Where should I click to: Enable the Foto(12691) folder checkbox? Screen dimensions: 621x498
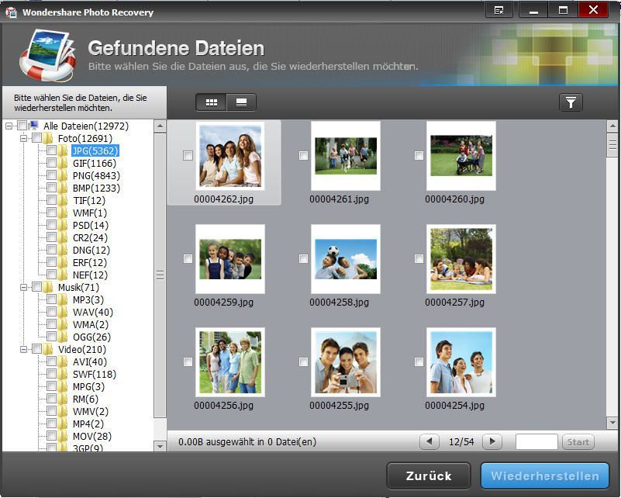(36, 138)
